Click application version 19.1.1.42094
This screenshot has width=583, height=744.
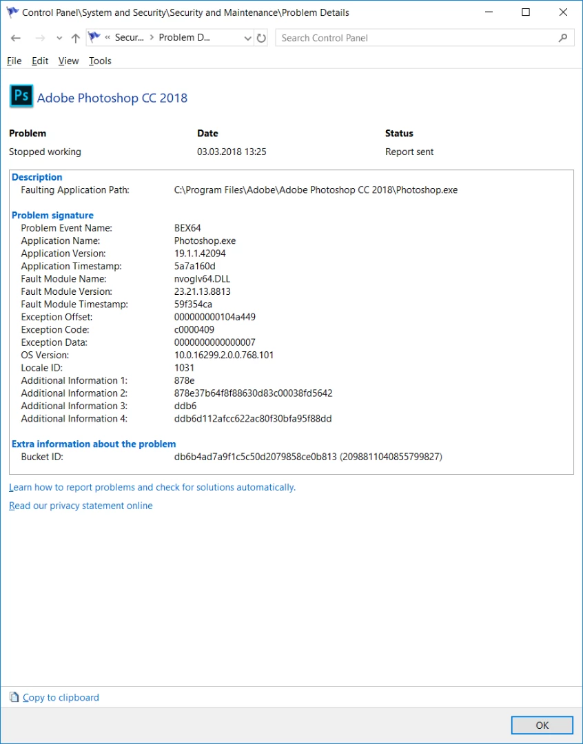click(x=200, y=254)
